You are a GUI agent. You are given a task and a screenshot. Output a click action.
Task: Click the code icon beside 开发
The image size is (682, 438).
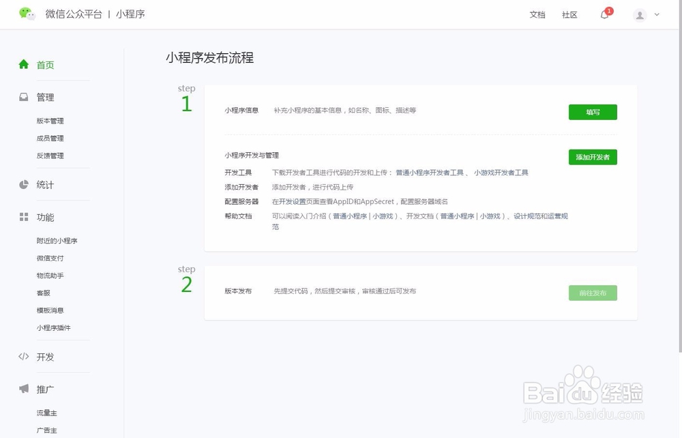(24, 357)
